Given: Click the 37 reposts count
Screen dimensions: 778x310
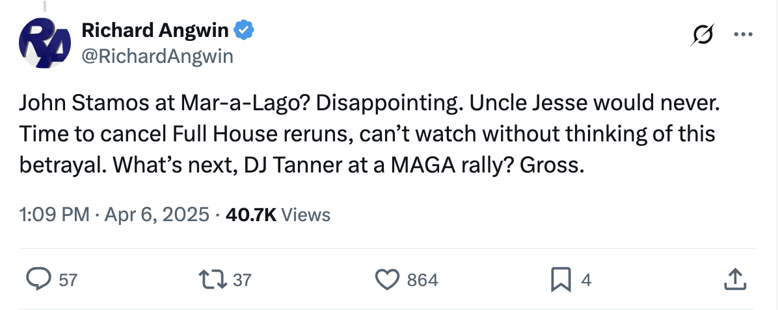Looking at the screenshot, I should pyautogui.click(x=242, y=280).
